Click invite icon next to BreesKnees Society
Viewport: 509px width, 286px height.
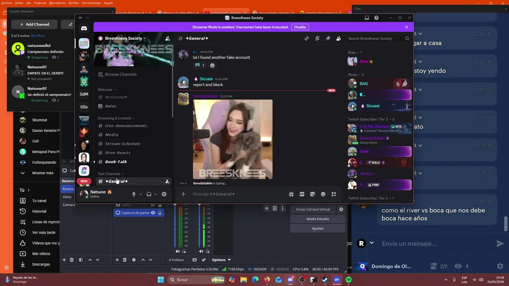coord(167,39)
